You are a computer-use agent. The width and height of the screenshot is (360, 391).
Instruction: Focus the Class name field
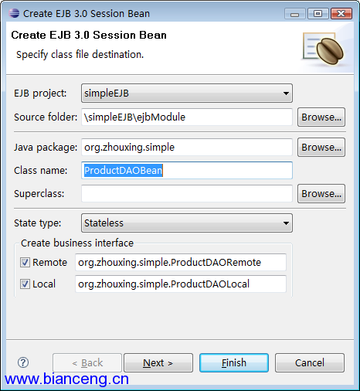187,170
